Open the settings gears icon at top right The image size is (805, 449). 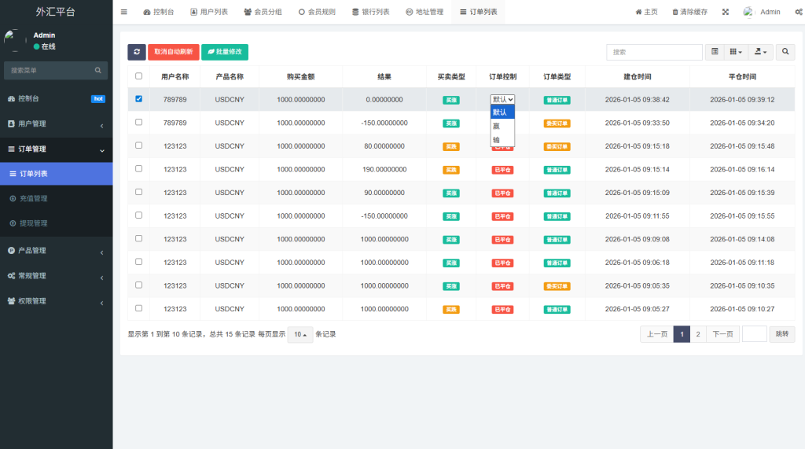tap(798, 12)
